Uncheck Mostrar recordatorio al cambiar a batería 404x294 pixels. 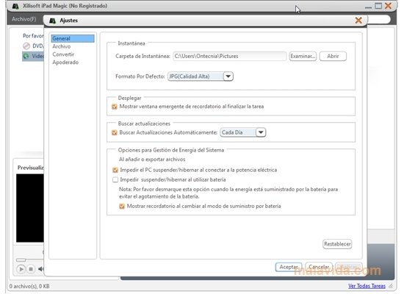[122, 206]
